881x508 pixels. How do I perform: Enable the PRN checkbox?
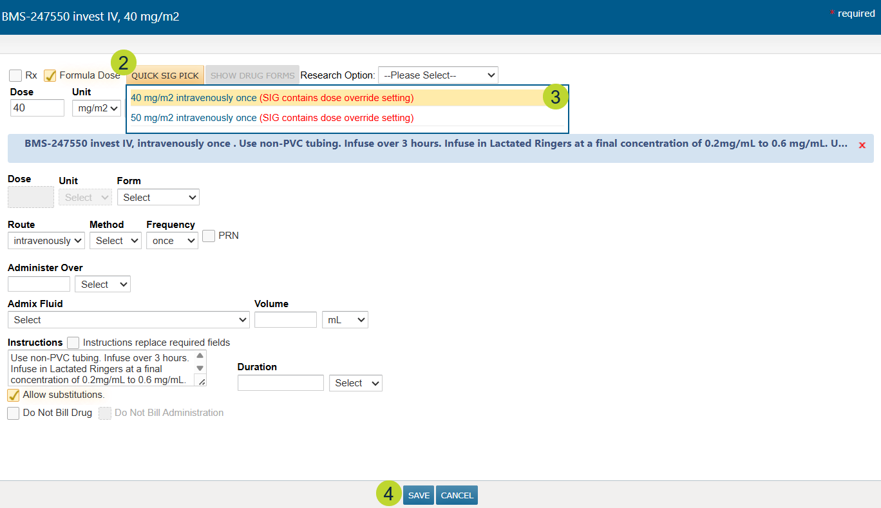[209, 236]
